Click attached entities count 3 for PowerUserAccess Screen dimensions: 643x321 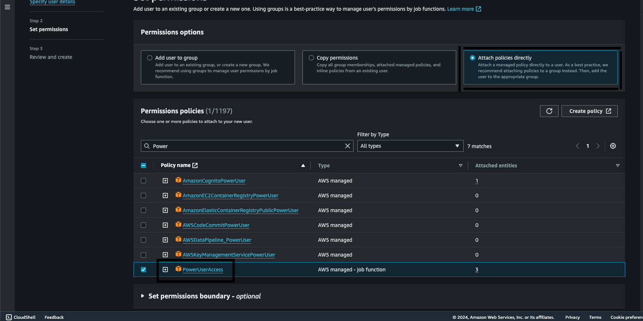(x=477, y=270)
